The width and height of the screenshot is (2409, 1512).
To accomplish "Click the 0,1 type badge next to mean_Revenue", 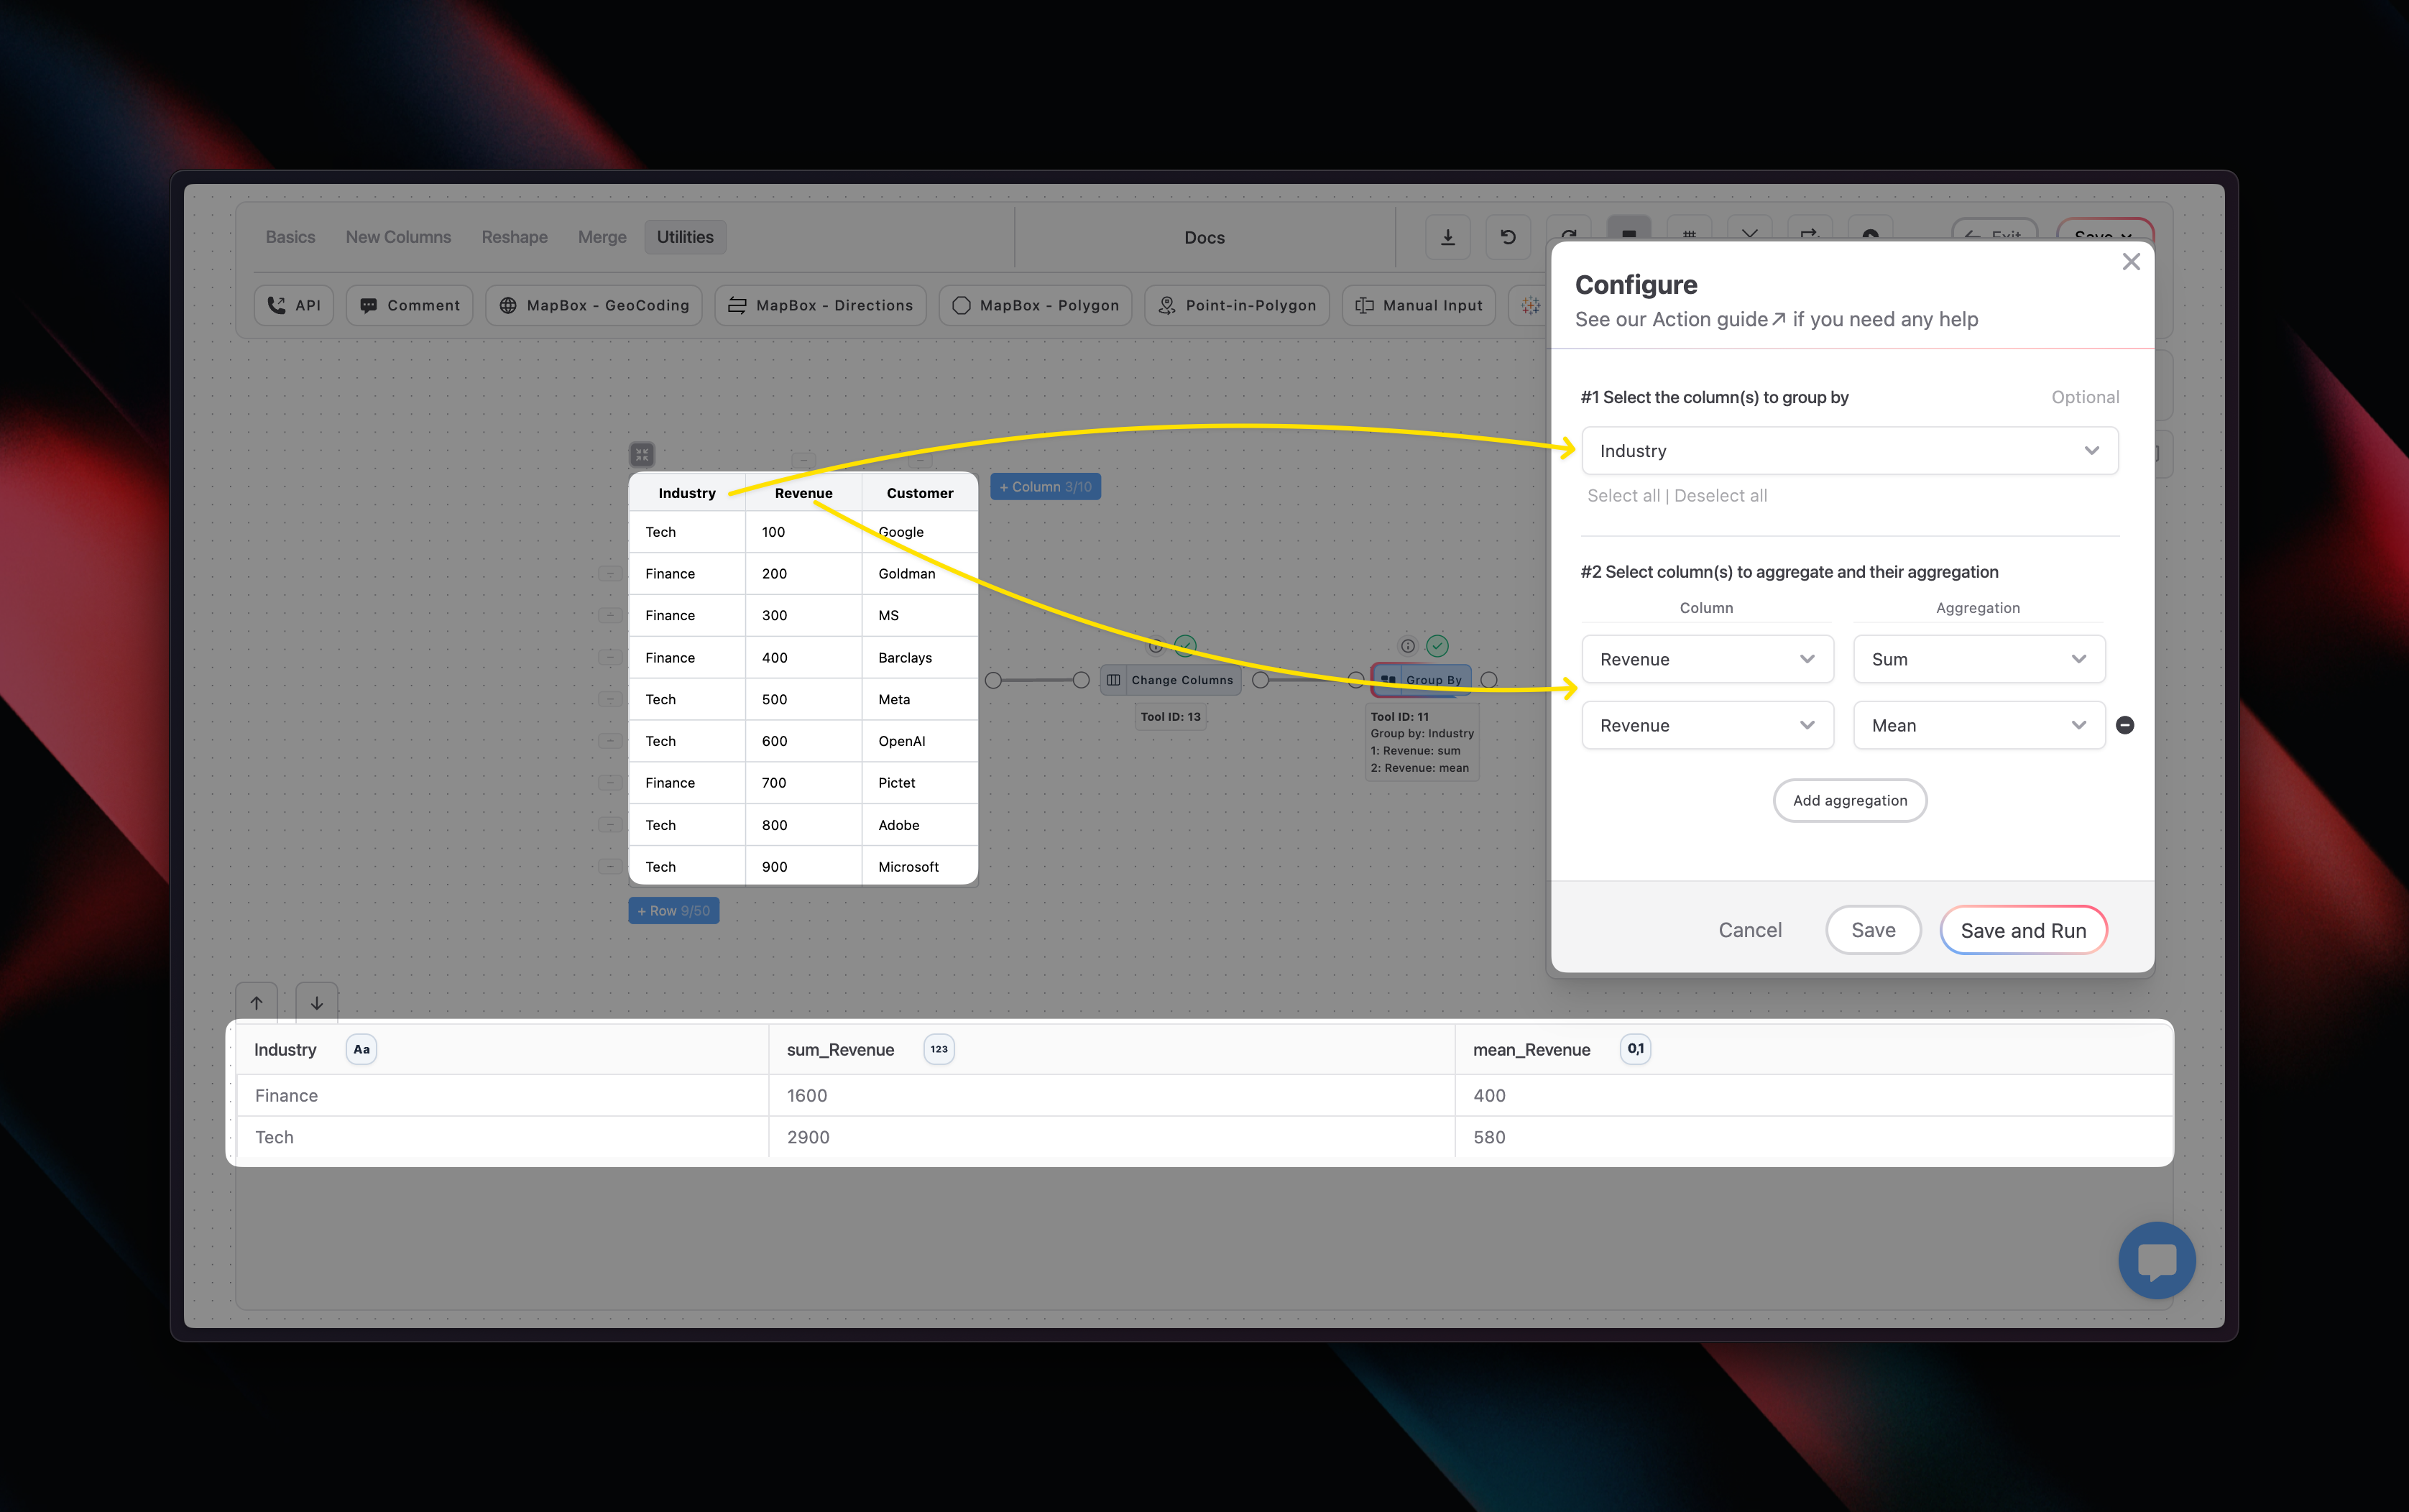I will (x=1635, y=1049).
